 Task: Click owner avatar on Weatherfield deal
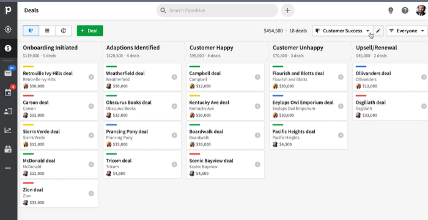pos(109,86)
